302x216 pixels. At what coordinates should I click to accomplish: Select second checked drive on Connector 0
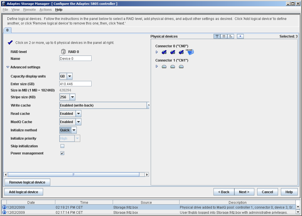click(x=173, y=52)
